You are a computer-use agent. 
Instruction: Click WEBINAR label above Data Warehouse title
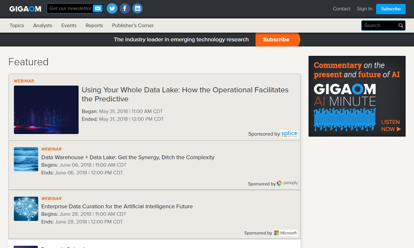click(51, 149)
